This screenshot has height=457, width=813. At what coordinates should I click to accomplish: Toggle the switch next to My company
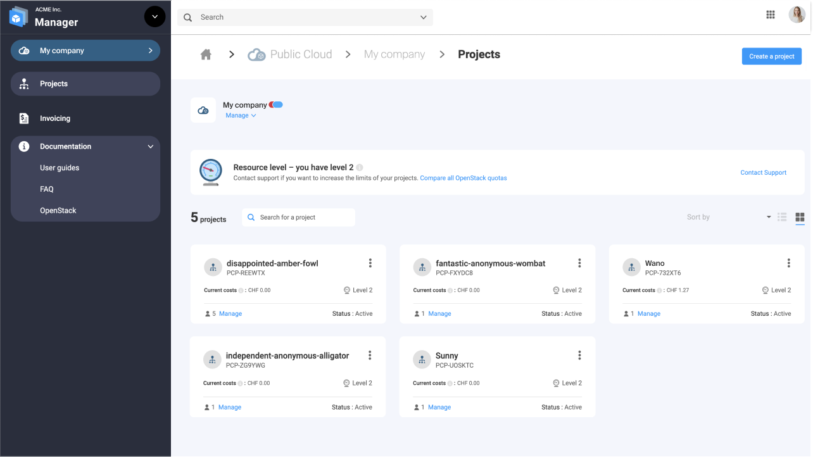coord(275,104)
